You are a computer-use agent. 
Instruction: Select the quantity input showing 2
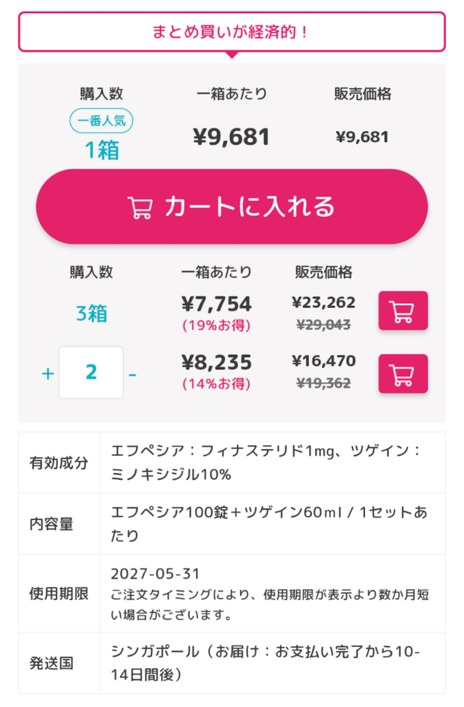point(91,373)
